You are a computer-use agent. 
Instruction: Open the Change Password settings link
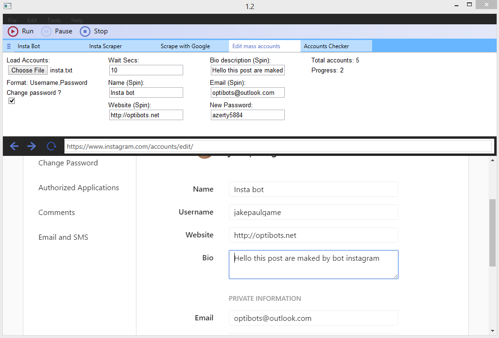point(68,163)
